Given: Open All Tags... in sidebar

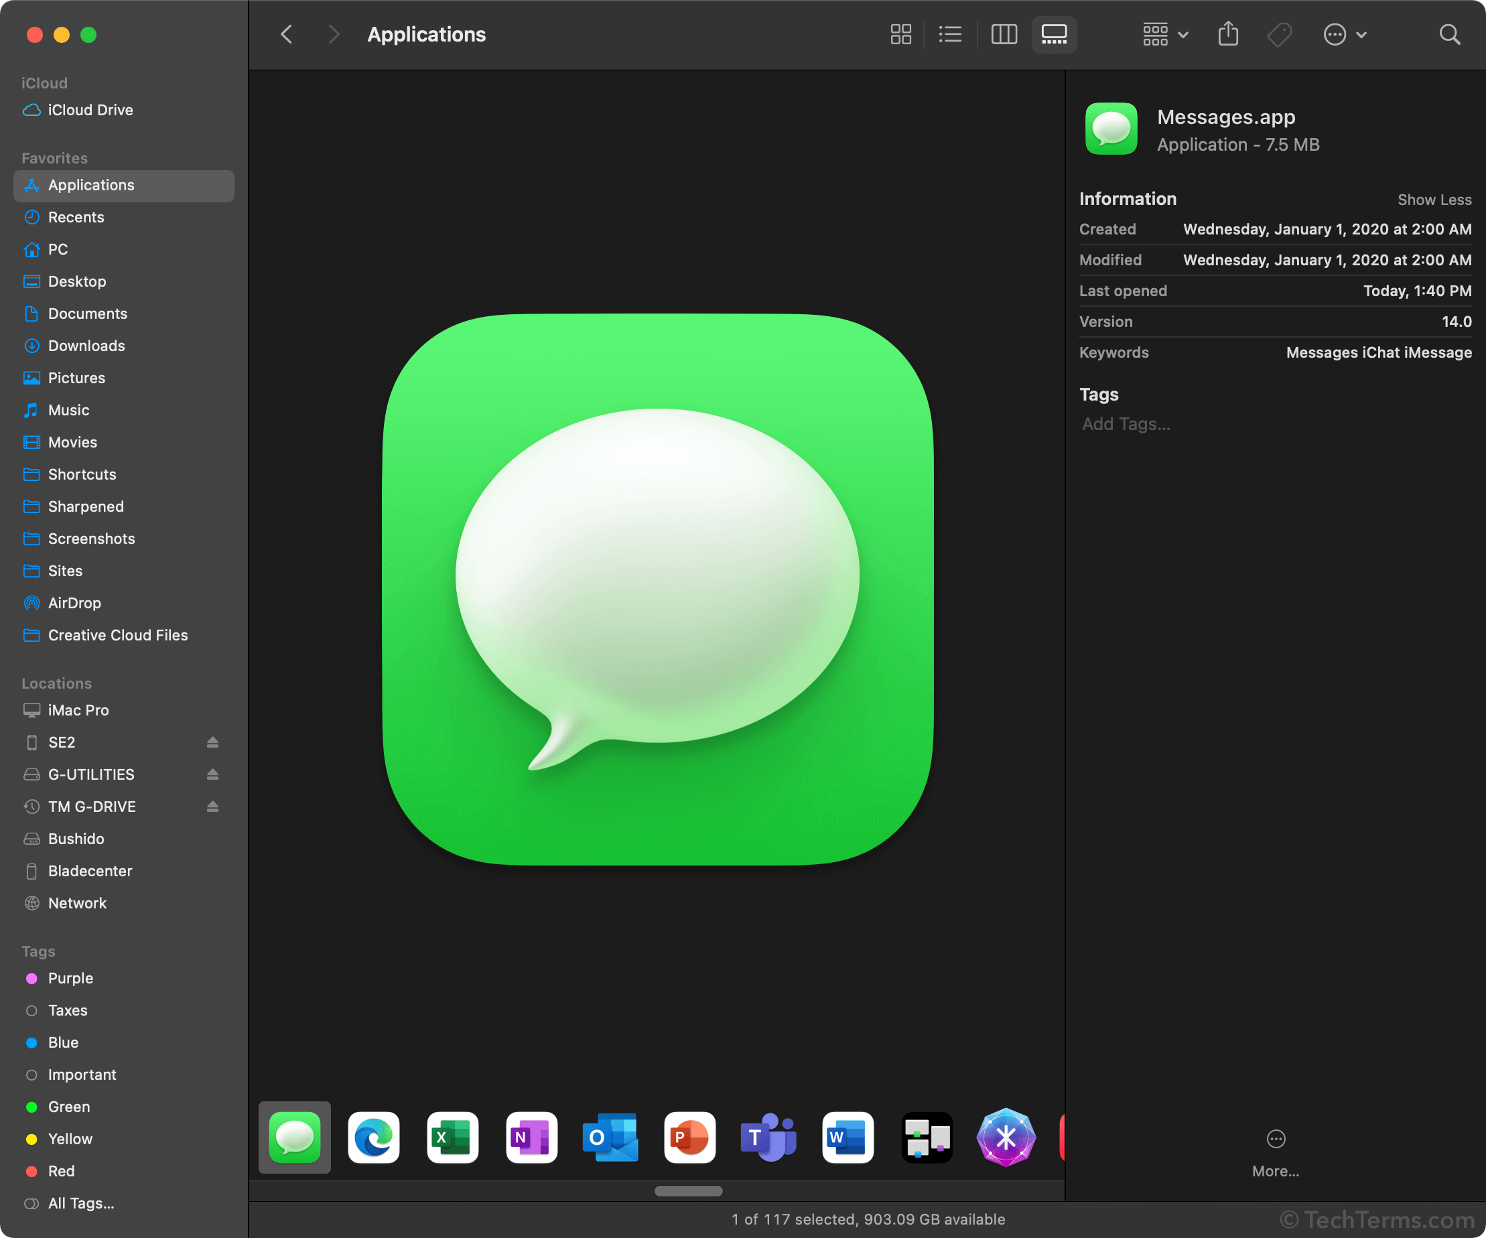Looking at the screenshot, I should [80, 1202].
